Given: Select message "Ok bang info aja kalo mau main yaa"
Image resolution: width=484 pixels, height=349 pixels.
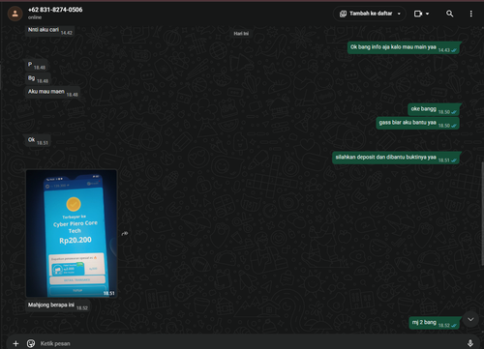Looking at the screenshot, I should pos(404,47).
